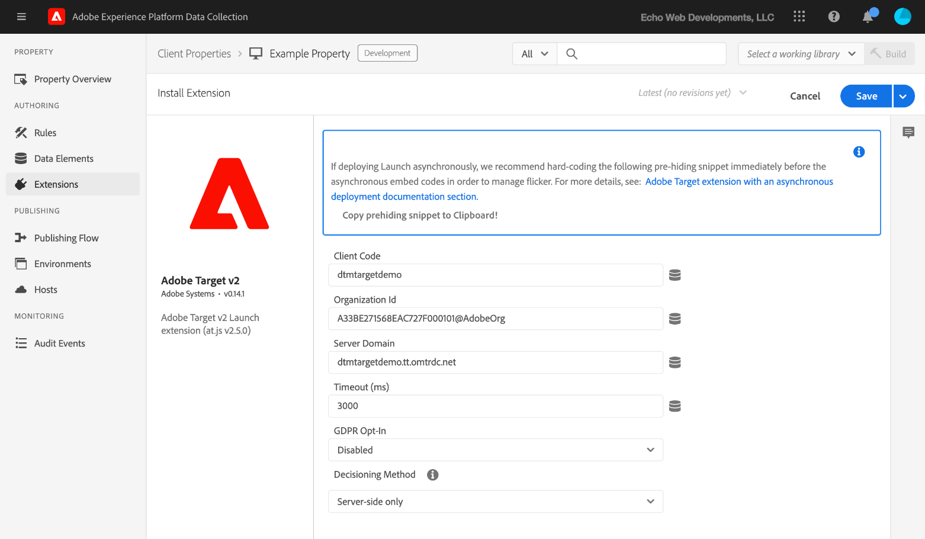Open the apps grid switcher
Screen dimensions: 925x539
[799, 17]
